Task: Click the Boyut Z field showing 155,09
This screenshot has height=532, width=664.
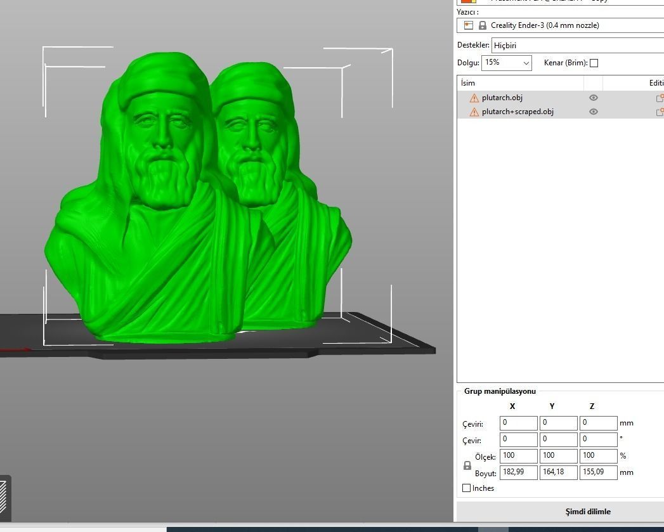Action: pyautogui.click(x=599, y=472)
